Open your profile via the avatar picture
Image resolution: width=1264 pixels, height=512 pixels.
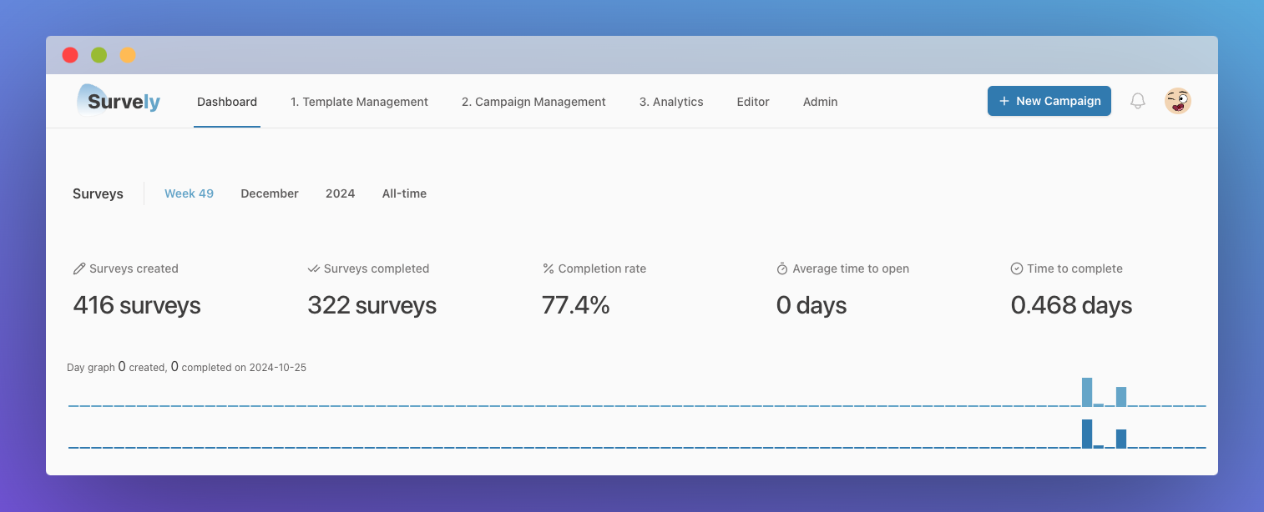coord(1177,100)
